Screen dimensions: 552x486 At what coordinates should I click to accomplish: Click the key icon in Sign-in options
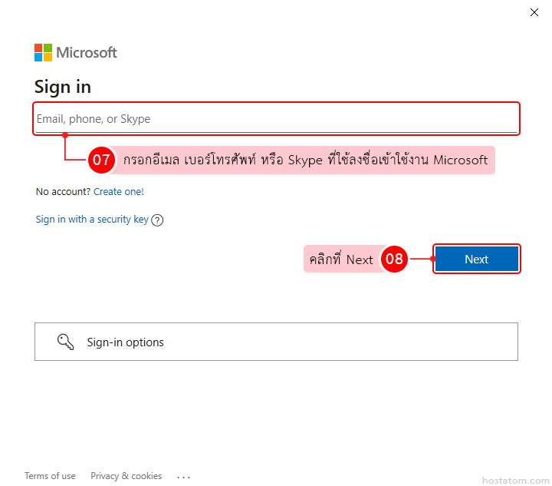[x=66, y=342]
